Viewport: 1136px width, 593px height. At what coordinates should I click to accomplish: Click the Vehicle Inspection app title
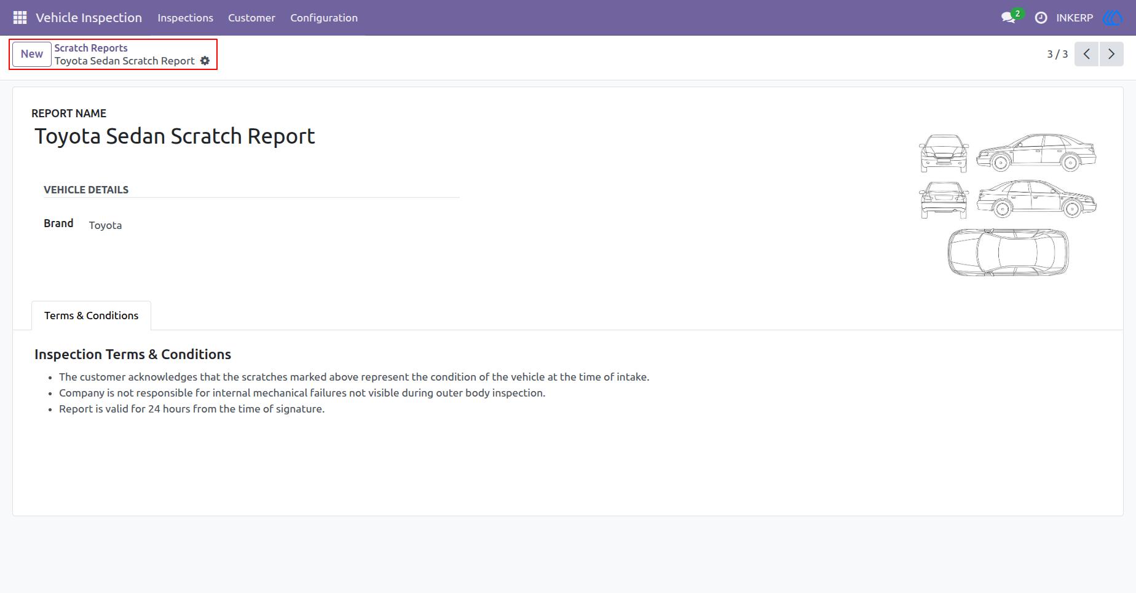89,18
